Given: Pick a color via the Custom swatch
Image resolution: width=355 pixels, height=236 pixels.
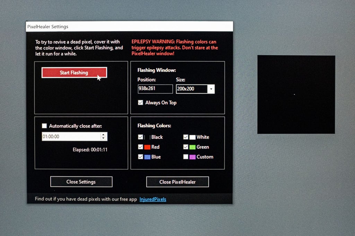Looking at the screenshot, I should point(192,157).
